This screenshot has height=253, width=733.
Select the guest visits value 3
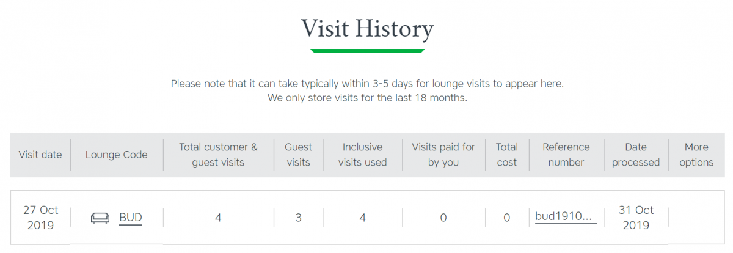(298, 218)
